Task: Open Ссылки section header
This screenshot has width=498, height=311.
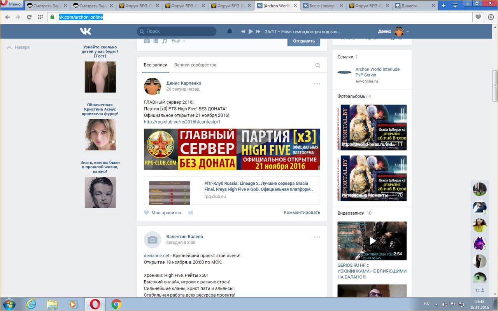Action: pyautogui.click(x=347, y=57)
